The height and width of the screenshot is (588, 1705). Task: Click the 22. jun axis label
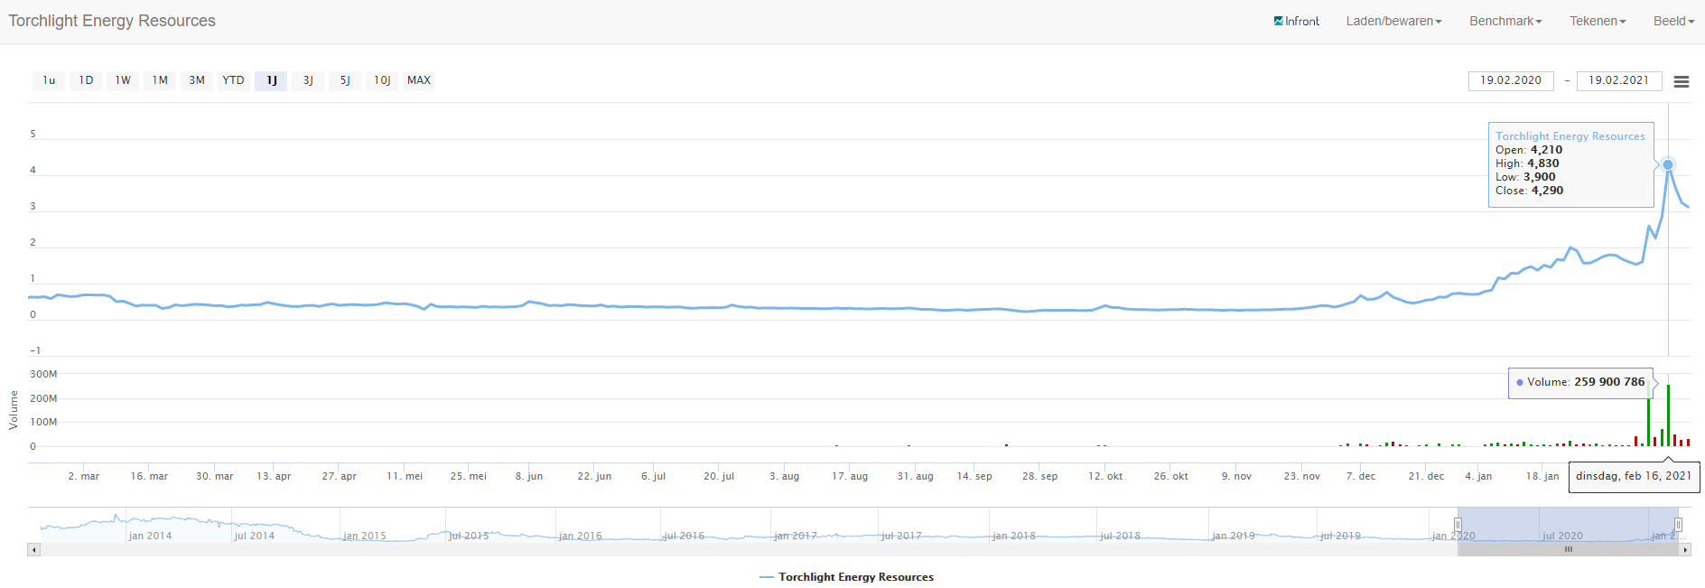coord(594,476)
